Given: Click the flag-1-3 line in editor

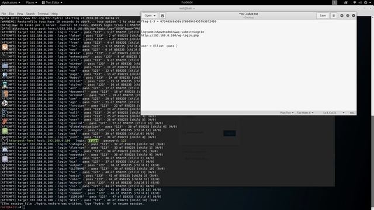Looking at the screenshot, I should pyautogui.click(x=179, y=22).
